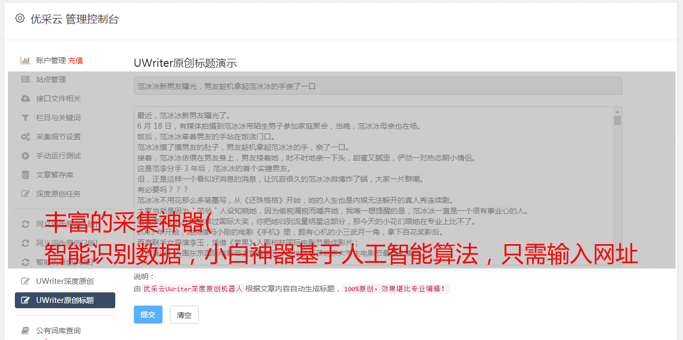Select the UWriter深度原创 menu item
Image resolution: width=683 pixels, height=340 pixels.
tap(65, 281)
